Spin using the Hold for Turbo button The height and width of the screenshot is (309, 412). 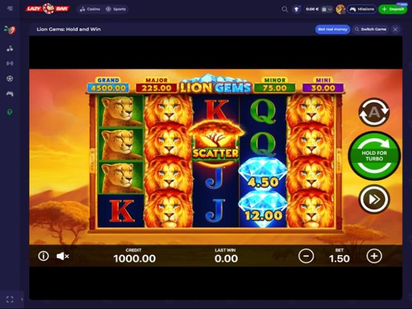(374, 156)
